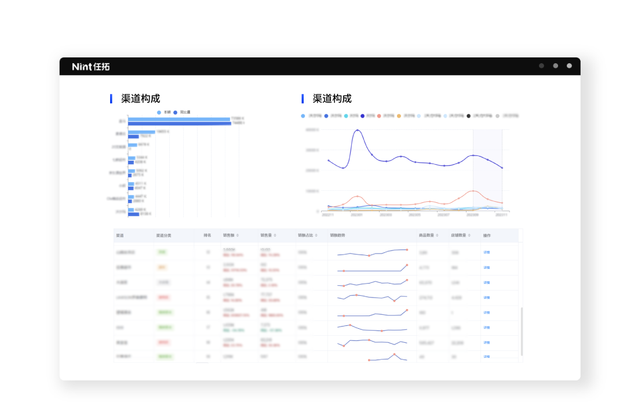Click the 渠道构成 title above line chart
The image size is (634, 410).
click(x=332, y=99)
